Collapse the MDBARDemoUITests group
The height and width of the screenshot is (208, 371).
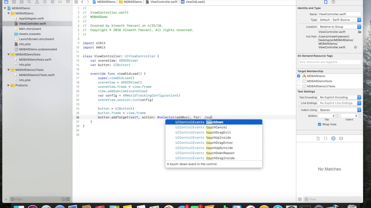tap(8, 70)
